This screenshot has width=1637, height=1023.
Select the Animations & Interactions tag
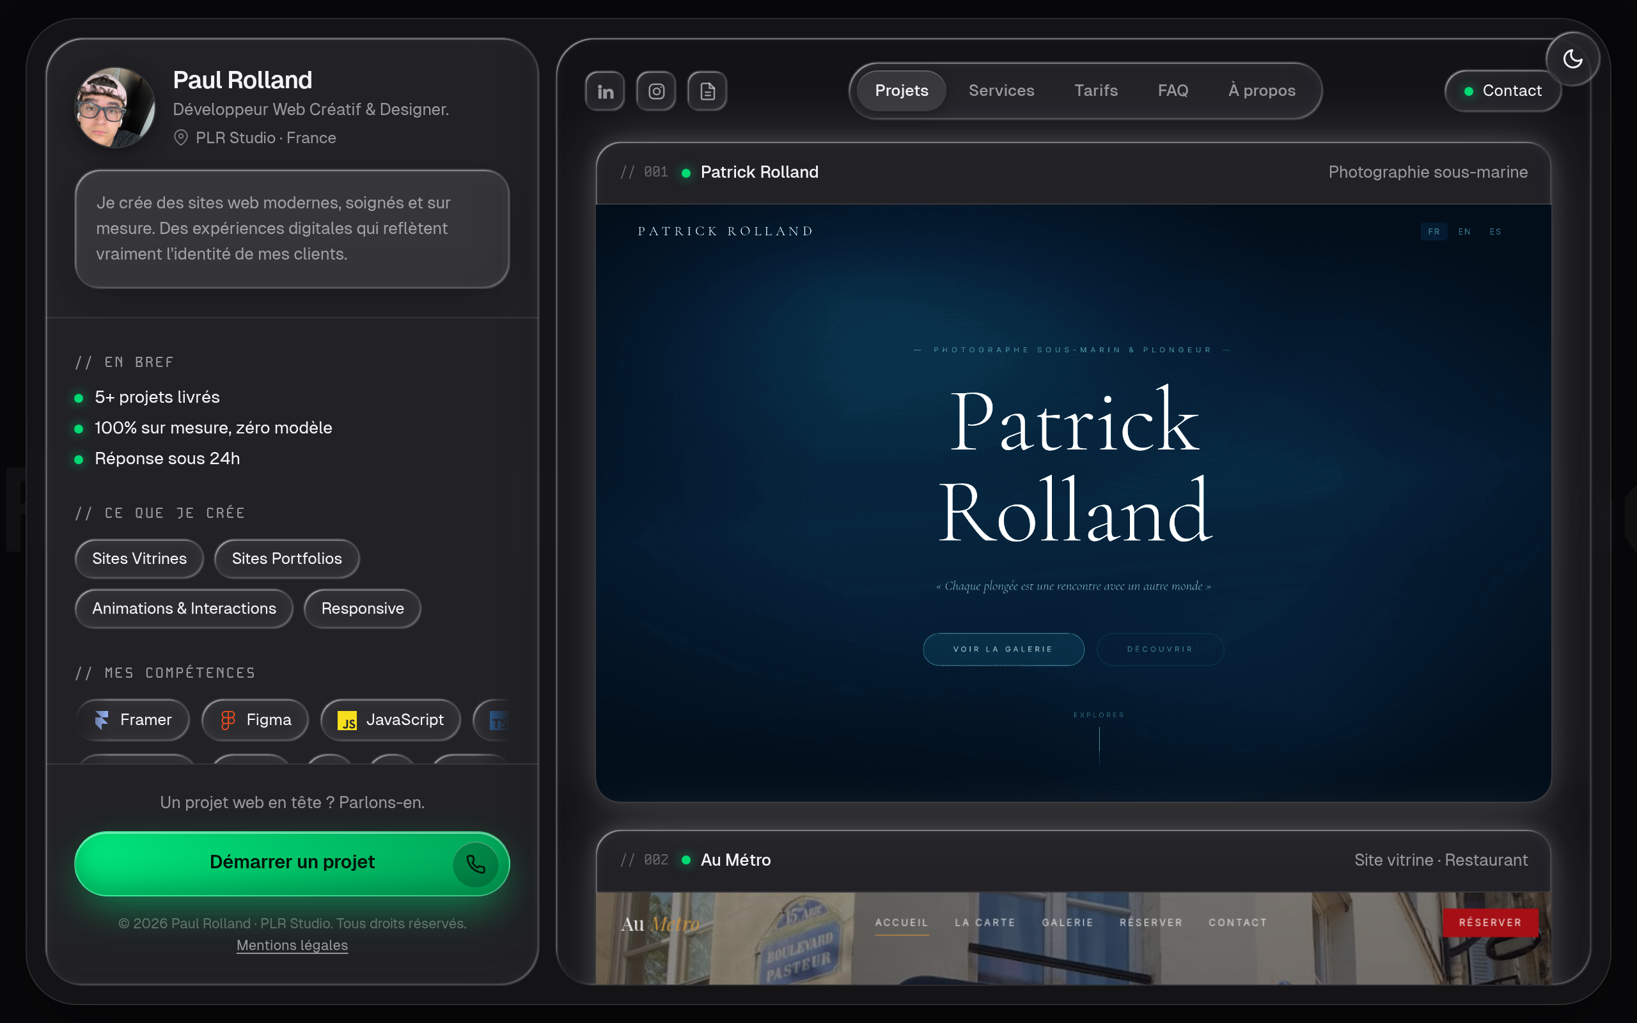click(x=184, y=609)
